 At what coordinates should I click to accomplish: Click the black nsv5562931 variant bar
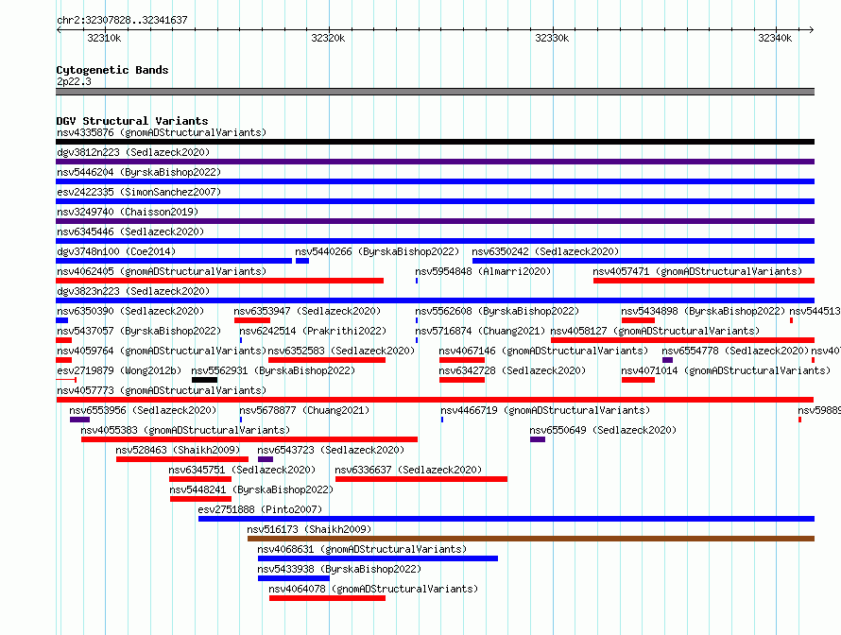[x=204, y=380]
